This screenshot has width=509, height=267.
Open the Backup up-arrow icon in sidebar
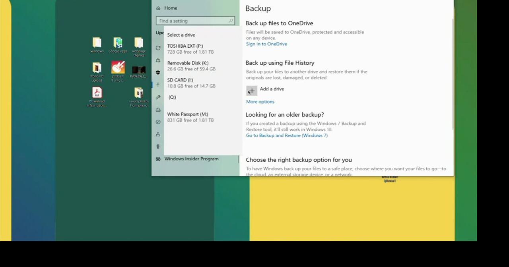(x=158, y=85)
